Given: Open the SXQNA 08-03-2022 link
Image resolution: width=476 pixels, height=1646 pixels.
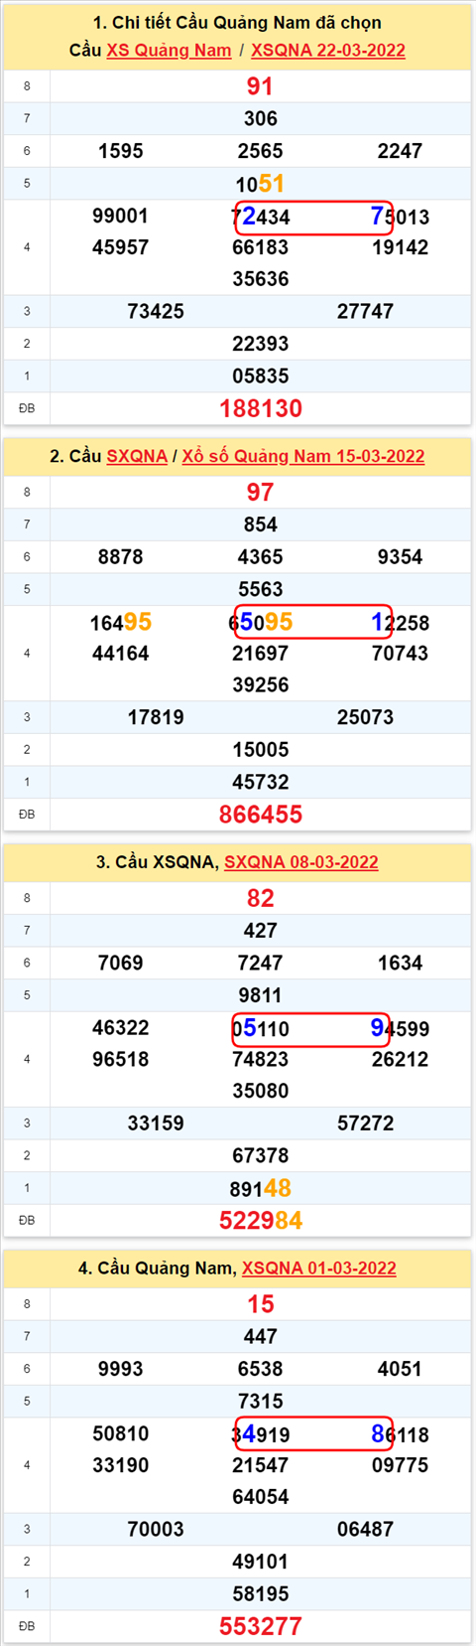Looking at the screenshot, I should coord(301,862).
